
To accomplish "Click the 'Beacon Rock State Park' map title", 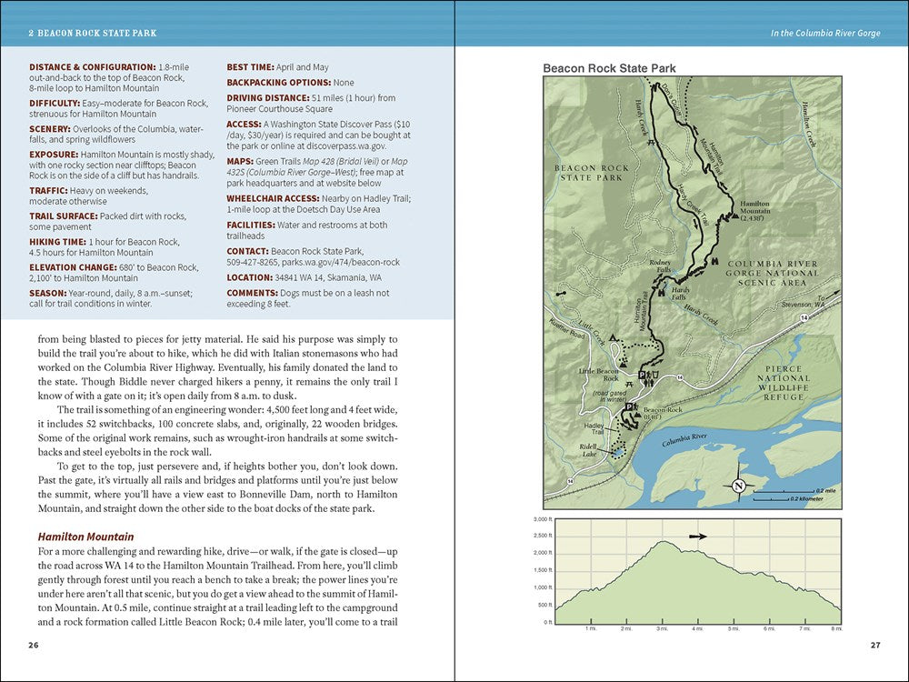I will (609, 68).
